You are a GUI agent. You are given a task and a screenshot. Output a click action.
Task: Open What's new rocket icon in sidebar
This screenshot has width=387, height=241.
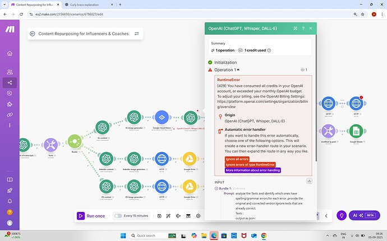coord(10,190)
